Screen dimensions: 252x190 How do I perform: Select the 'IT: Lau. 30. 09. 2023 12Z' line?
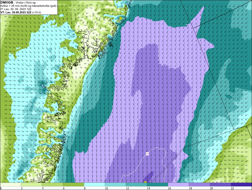pyautogui.click(x=16, y=9)
